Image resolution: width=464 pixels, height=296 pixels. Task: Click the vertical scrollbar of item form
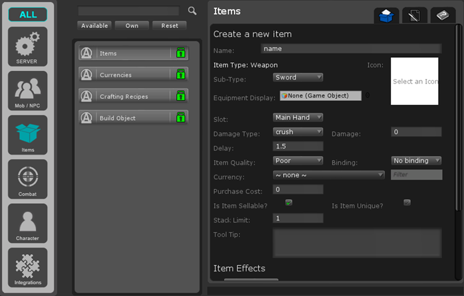click(x=458, y=119)
